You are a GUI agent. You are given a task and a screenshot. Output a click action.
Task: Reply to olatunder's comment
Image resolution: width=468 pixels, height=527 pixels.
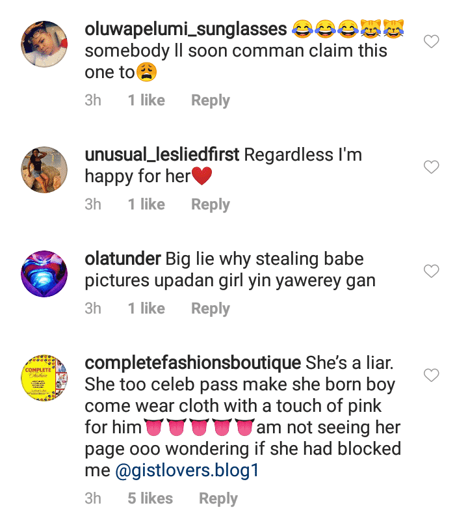(210, 308)
